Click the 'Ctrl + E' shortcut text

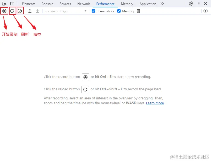106,77
